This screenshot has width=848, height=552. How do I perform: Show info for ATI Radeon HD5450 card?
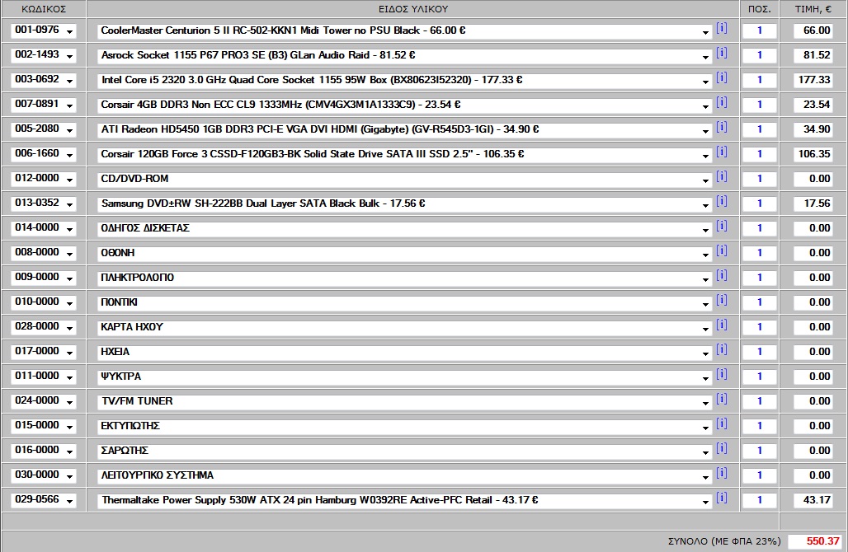[722, 127]
